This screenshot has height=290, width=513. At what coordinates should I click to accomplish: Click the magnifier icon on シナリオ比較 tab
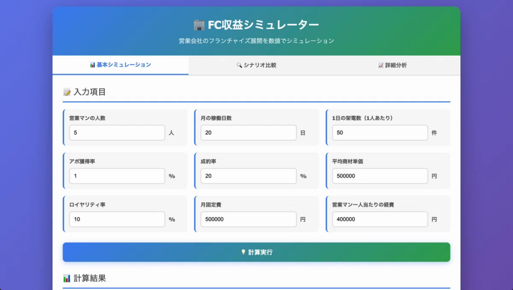click(x=239, y=66)
